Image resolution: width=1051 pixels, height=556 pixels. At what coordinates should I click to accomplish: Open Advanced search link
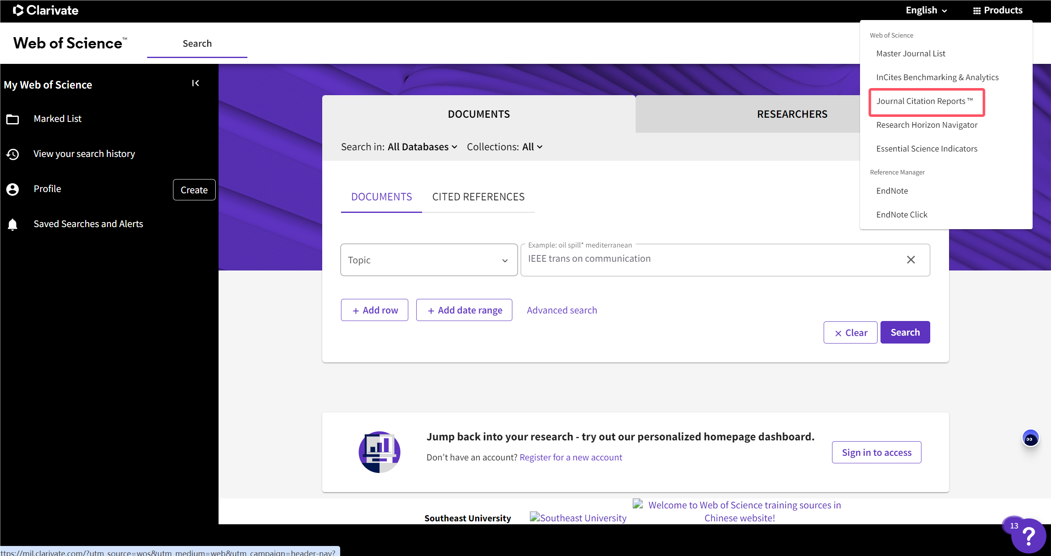point(562,310)
